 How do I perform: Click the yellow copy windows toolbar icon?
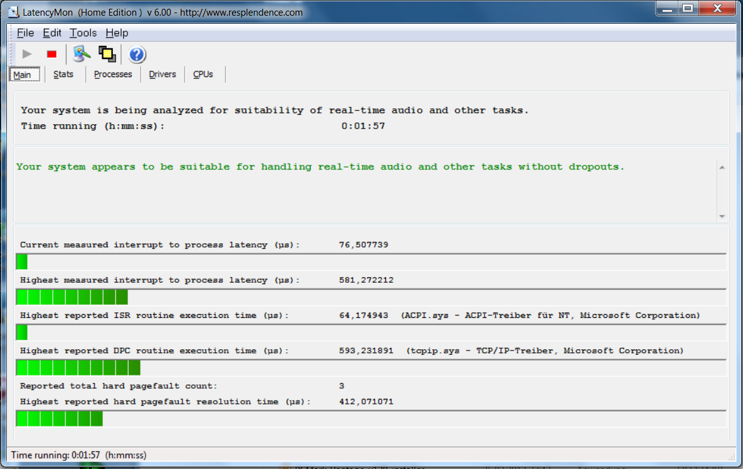107,55
